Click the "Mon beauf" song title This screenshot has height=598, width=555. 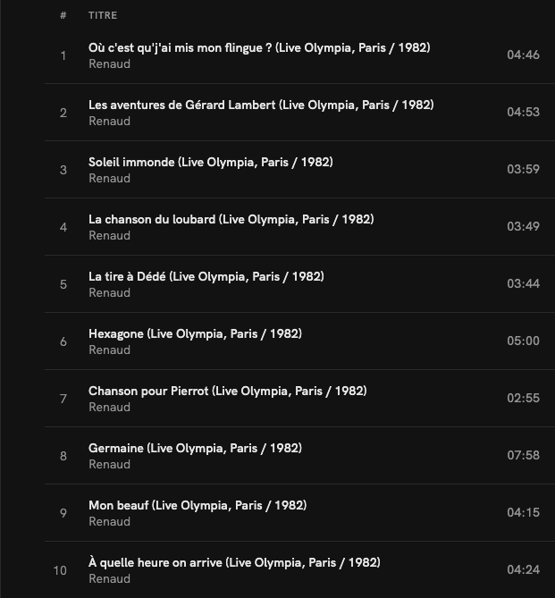198,505
